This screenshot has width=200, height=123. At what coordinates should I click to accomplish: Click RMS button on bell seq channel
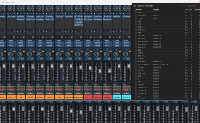115,85
